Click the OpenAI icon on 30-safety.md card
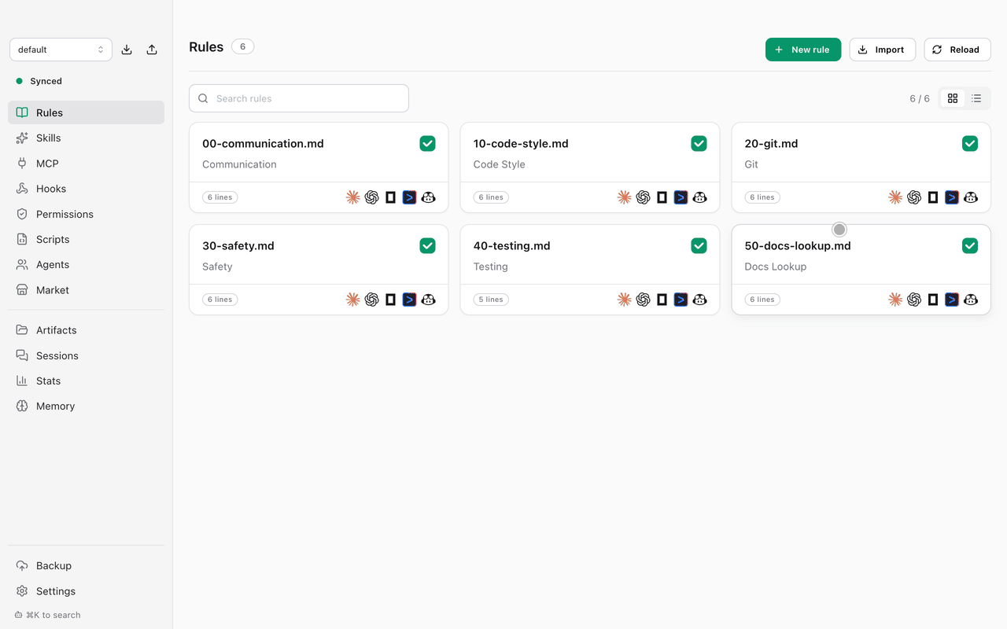 (372, 300)
